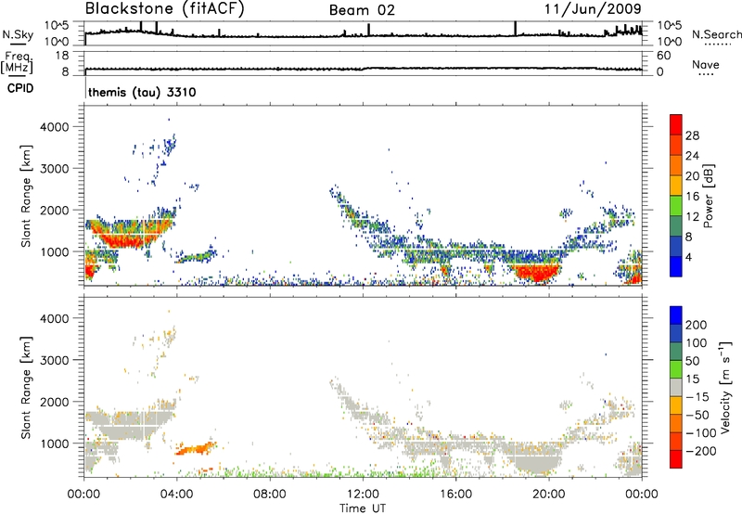Click the '20:00' time axis tick label

click(548, 495)
